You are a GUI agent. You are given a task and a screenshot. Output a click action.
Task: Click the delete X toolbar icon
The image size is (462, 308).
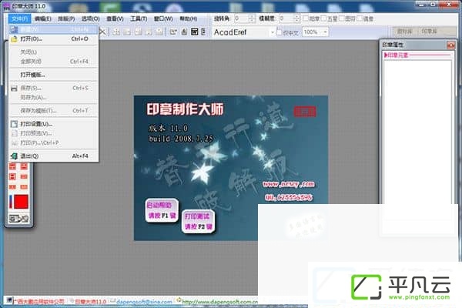click(102, 32)
